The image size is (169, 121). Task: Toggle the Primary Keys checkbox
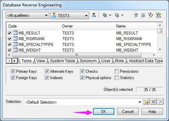tap(13, 71)
